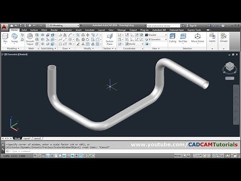Click the ViewCube in the viewport

click(x=229, y=66)
